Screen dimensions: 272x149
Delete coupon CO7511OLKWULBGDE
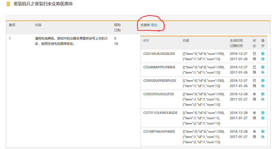click(x=263, y=116)
